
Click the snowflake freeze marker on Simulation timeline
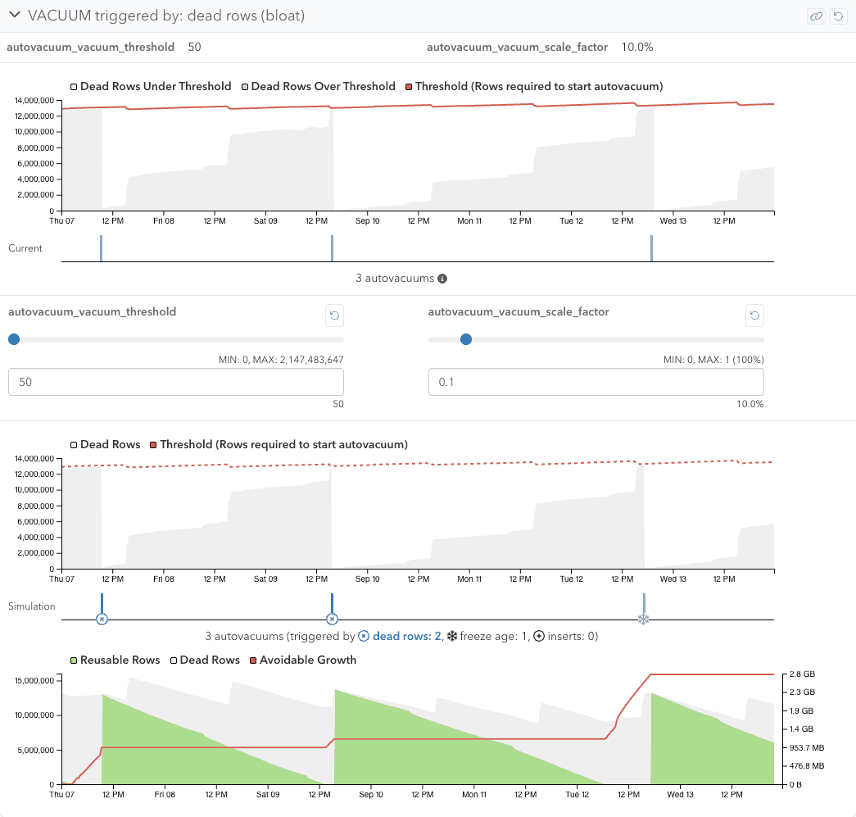click(643, 619)
